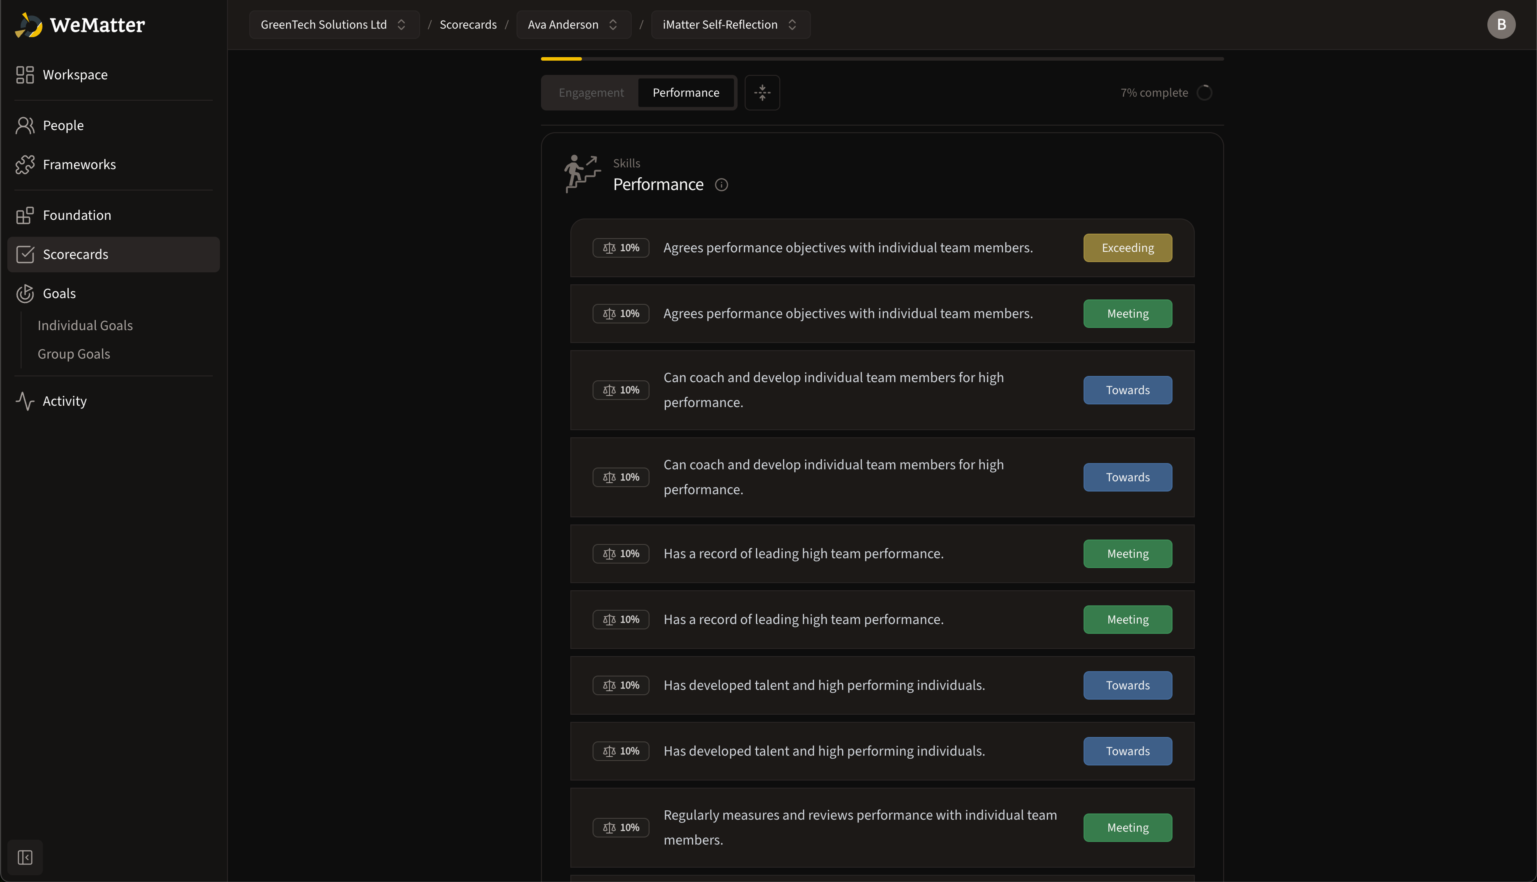Click 10% weight chip on first developed talent row

click(x=620, y=685)
